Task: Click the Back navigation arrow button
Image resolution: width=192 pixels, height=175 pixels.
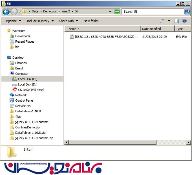Action: (6, 12)
